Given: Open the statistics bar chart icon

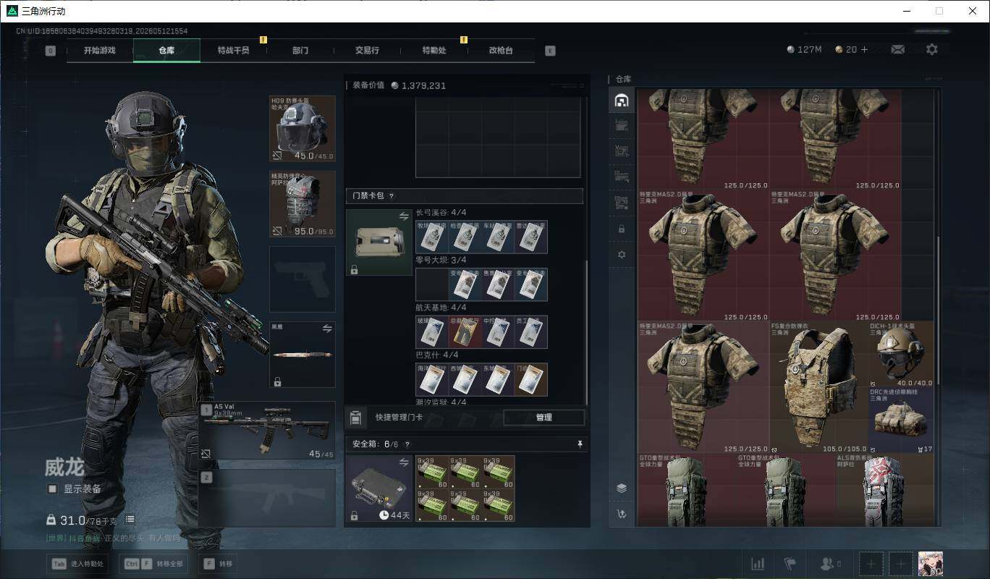Looking at the screenshot, I should 758,563.
